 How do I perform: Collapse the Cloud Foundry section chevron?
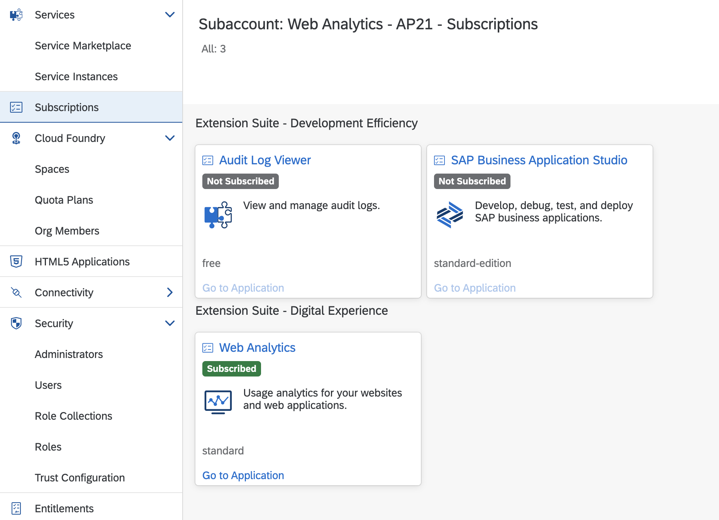170,138
